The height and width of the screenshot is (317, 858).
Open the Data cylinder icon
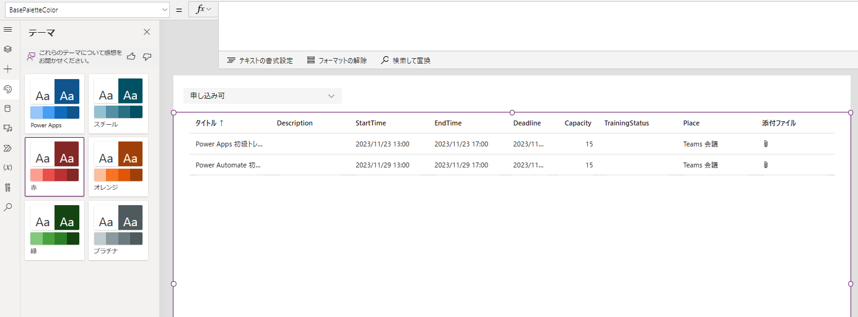point(7,108)
